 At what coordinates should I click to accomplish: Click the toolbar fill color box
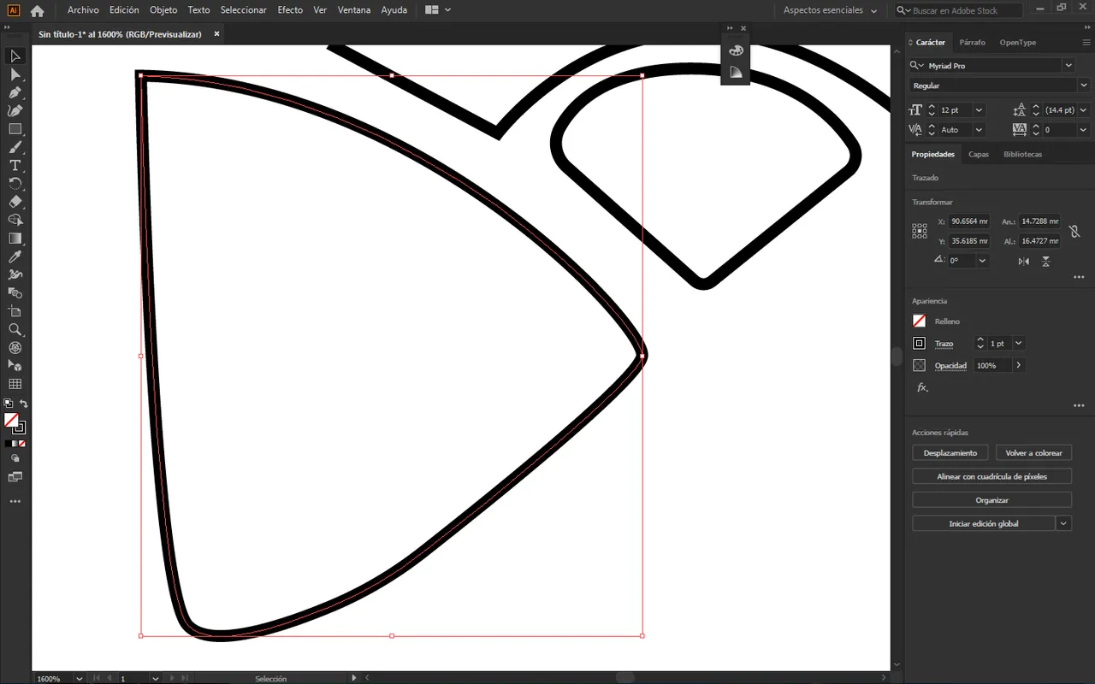point(11,420)
